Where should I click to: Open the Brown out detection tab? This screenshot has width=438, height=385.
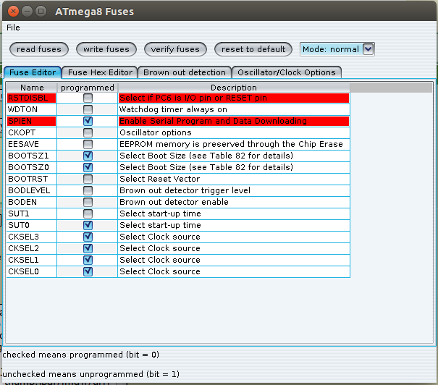click(185, 72)
